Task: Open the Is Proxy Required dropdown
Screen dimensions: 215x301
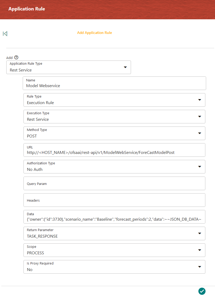Action: tap(114, 267)
